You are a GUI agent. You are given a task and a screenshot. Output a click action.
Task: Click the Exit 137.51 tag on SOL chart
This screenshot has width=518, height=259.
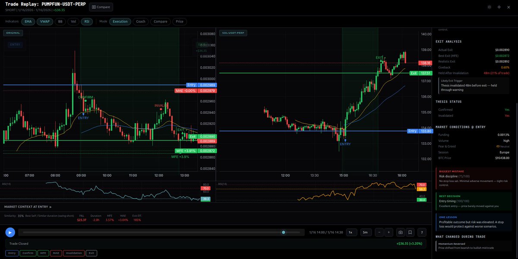tap(421, 73)
